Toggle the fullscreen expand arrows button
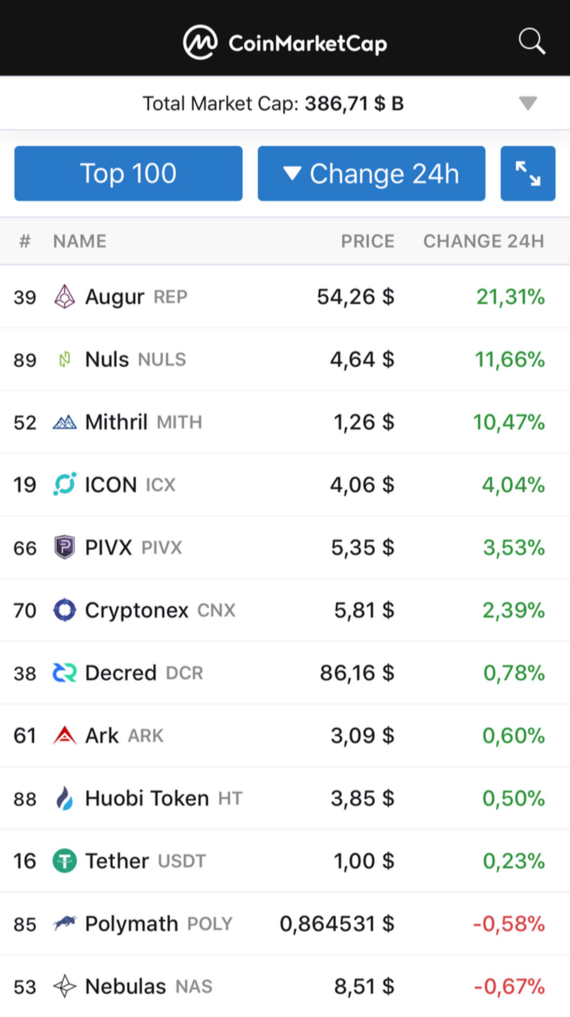The width and height of the screenshot is (570, 1017). coord(528,173)
